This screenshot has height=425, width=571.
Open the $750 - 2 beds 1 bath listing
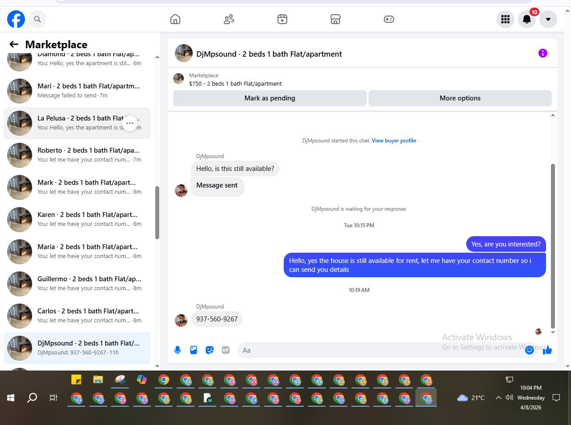pyautogui.click(x=236, y=83)
